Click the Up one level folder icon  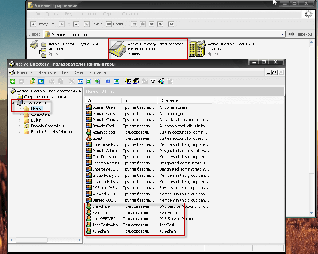point(32,82)
